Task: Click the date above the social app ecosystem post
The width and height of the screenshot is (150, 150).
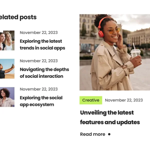Action: coord(39,89)
